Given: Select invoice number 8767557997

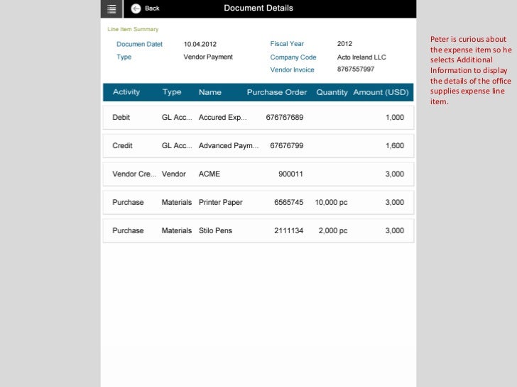Looking at the screenshot, I should (355, 69).
